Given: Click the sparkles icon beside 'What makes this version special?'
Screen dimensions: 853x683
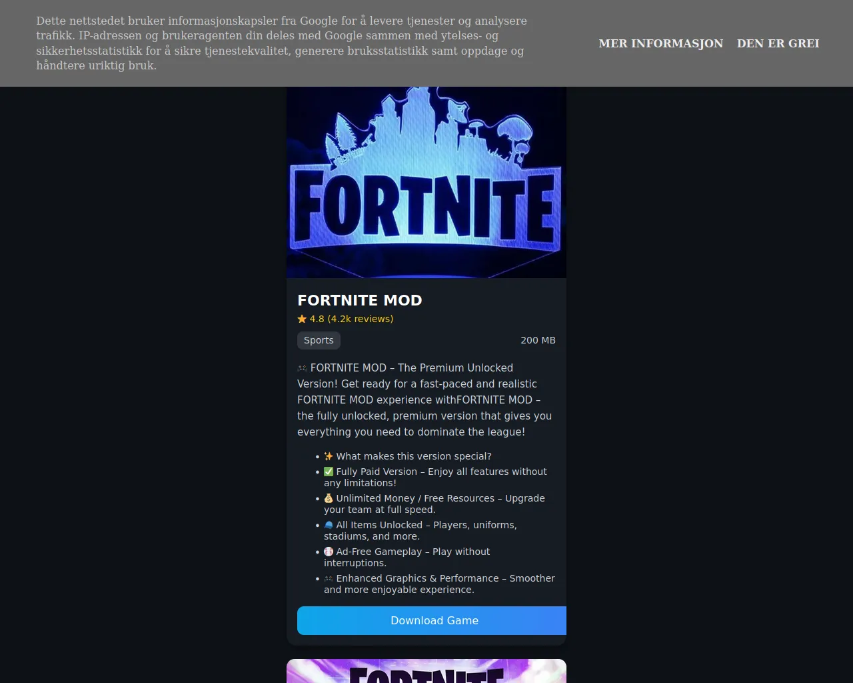Looking at the screenshot, I should [329, 456].
